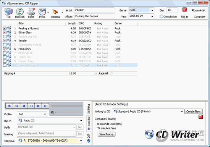Check track 7 Morning Life
The height and width of the screenshot is (147, 210).
click(5, 53)
